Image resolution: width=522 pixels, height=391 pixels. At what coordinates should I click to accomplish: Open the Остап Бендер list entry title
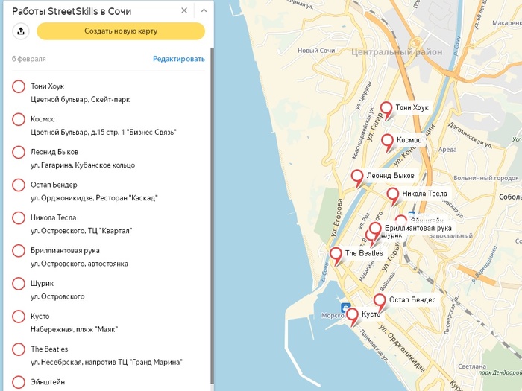coord(54,185)
